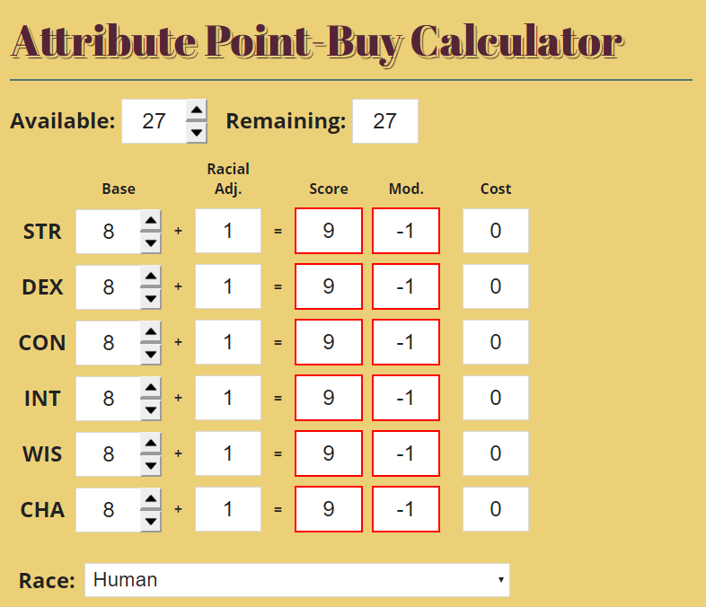Decrease CHA base score with down arrow
This screenshot has height=607, width=706.
[x=150, y=521]
